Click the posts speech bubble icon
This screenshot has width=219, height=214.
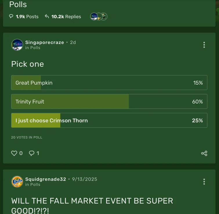tap(11, 17)
